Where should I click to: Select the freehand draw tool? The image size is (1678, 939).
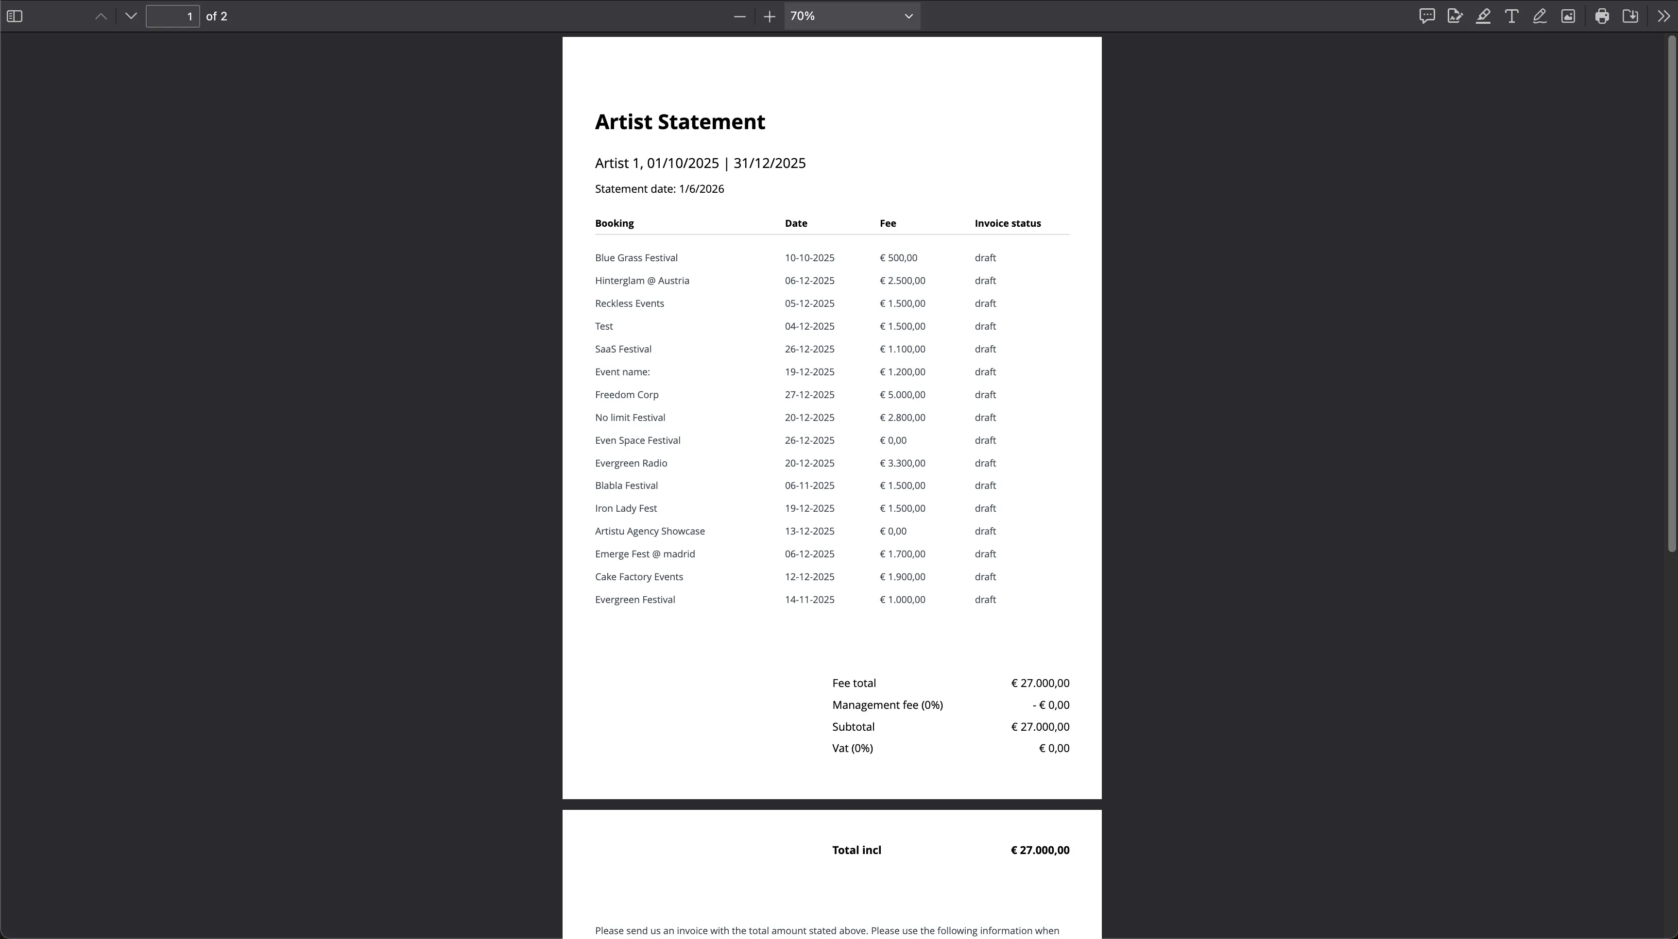pyautogui.click(x=1539, y=17)
